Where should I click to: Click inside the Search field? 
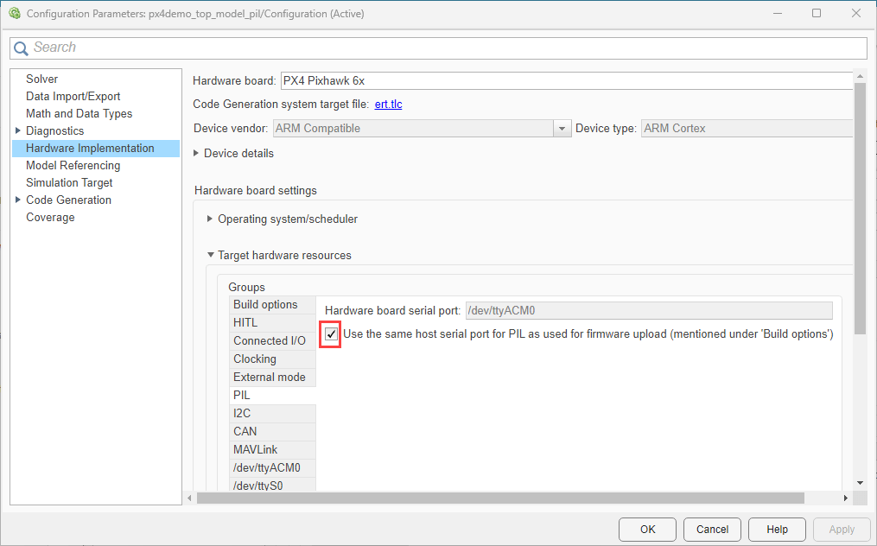tap(432, 48)
